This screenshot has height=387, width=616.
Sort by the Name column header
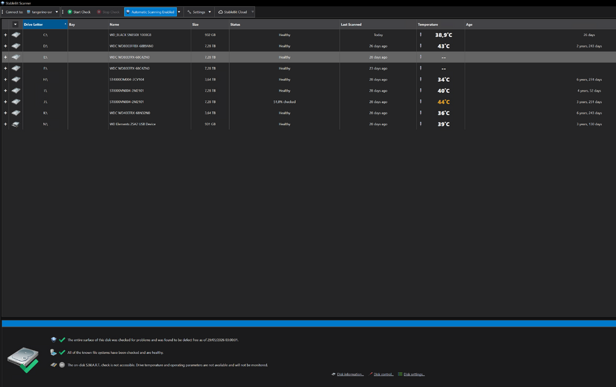pos(150,25)
